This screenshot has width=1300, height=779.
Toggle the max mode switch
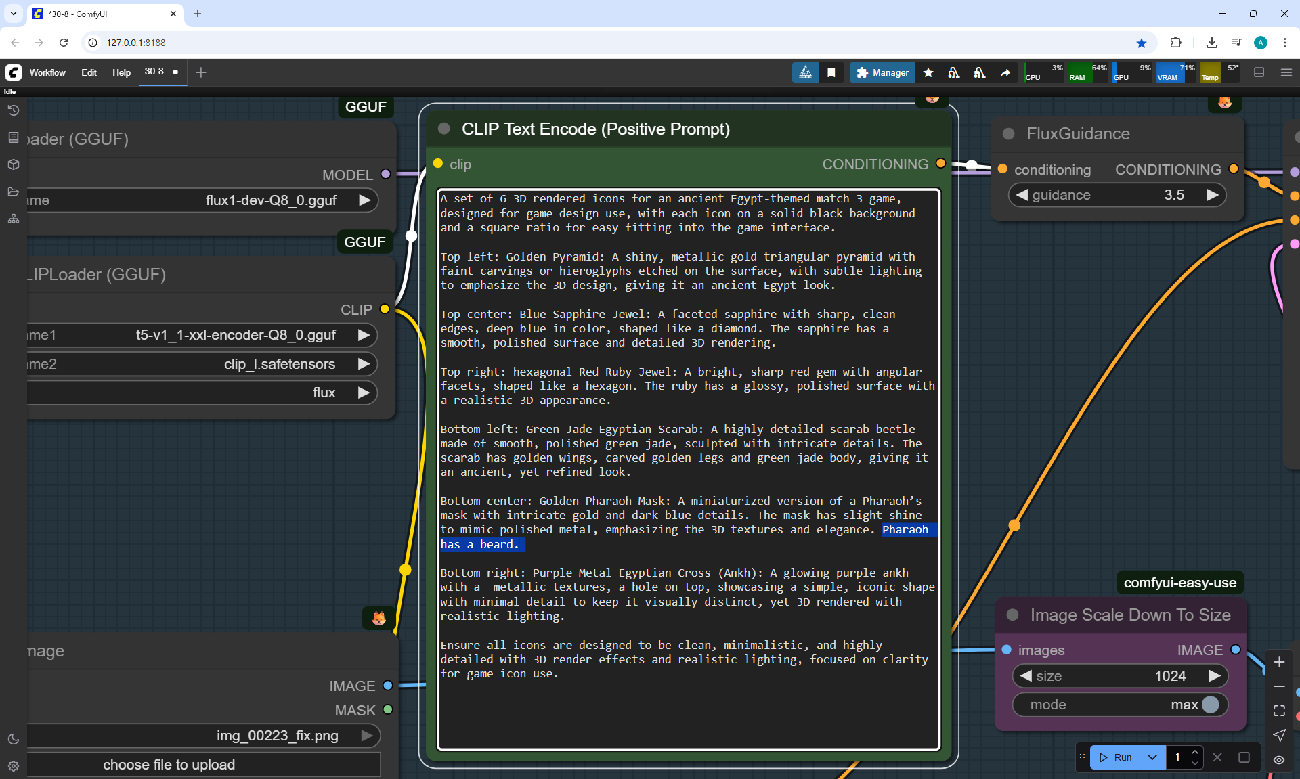click(1210, 705)
